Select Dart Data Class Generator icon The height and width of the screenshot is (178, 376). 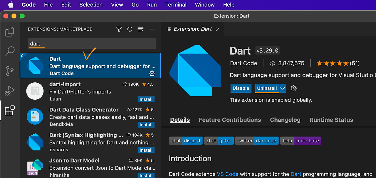35,116
